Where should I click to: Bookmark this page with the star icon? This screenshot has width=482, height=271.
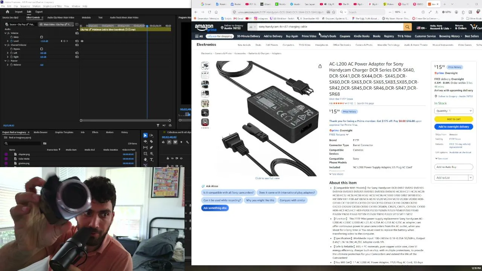pyautogui.click(x=334, y=12)
